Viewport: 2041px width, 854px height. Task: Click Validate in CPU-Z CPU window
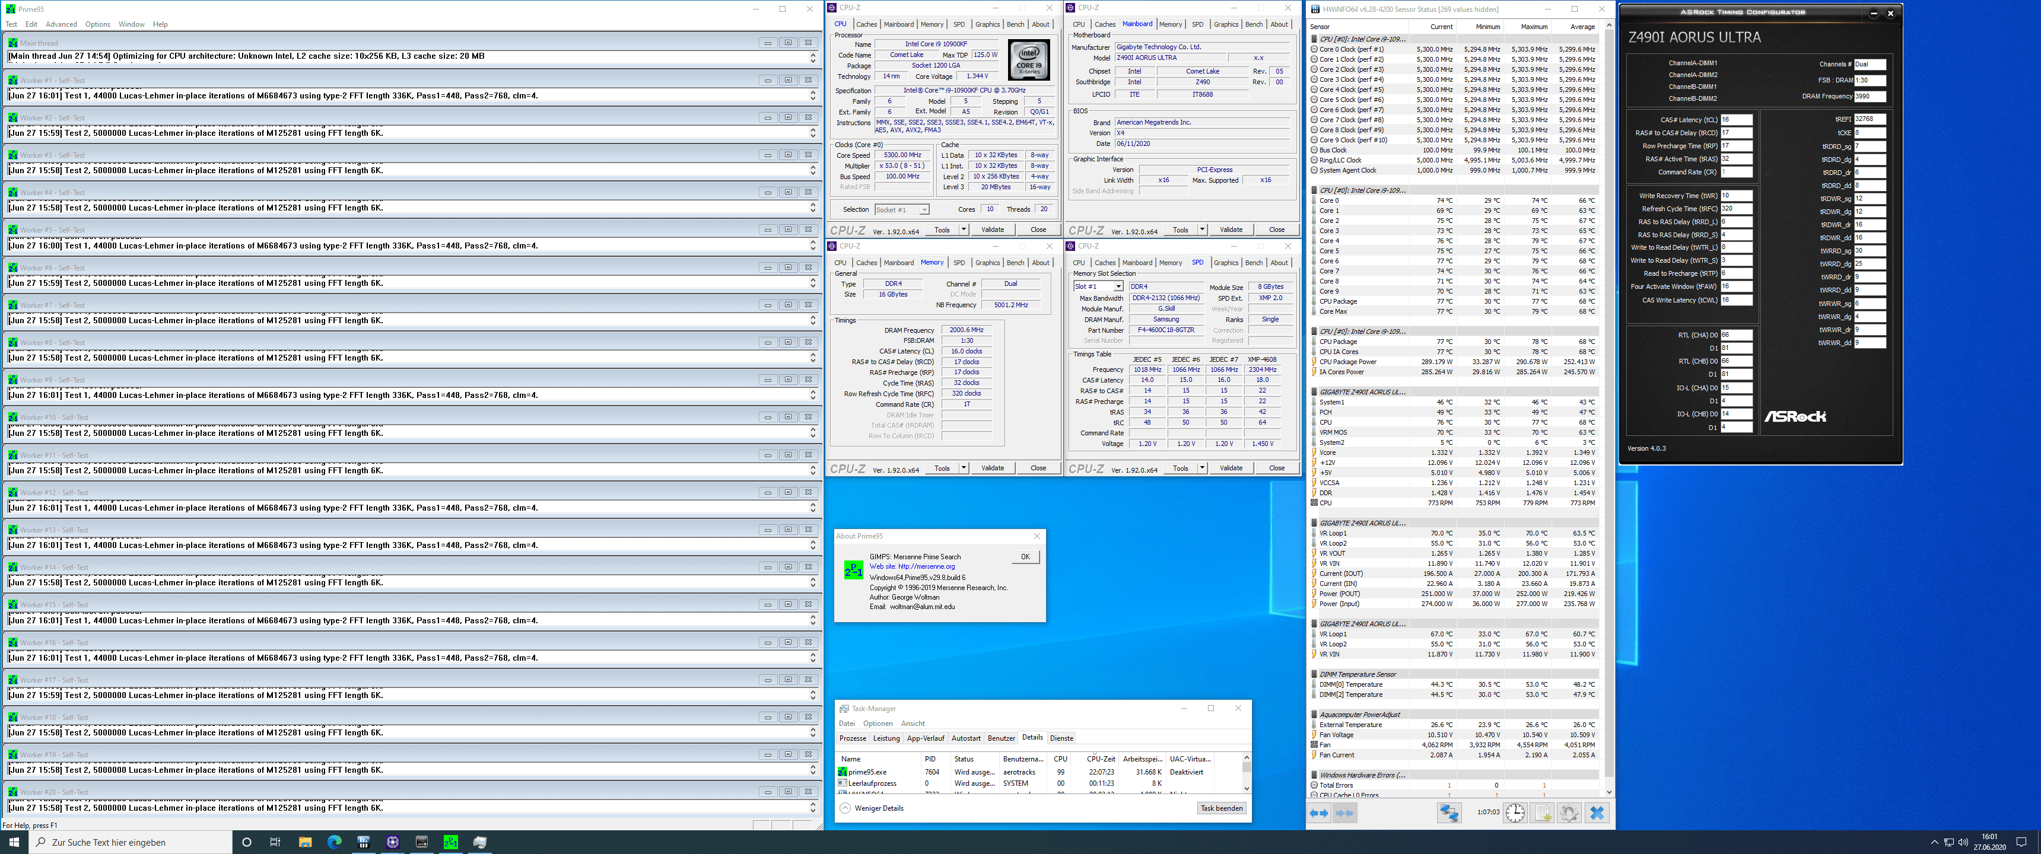coord(993,230)
